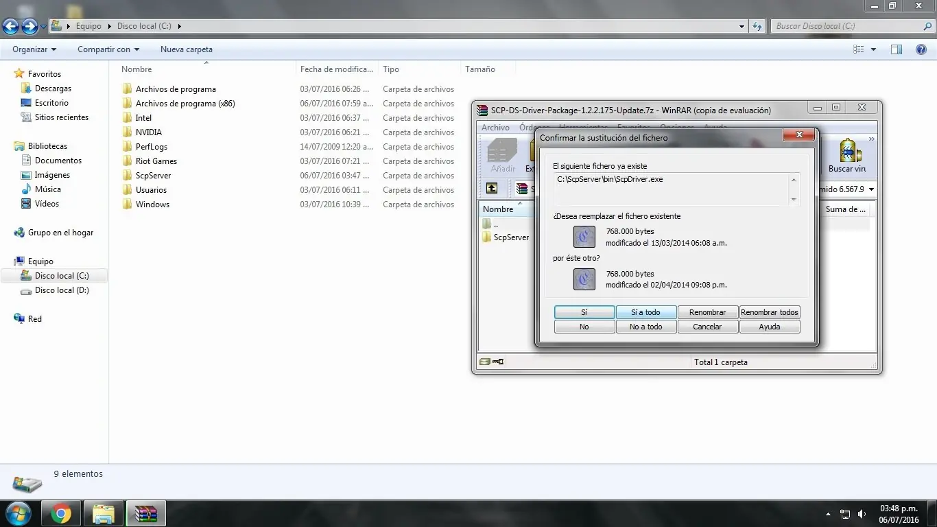
Task: Open Sitios recientes in the sidebar
Action: tap(61, 117)
